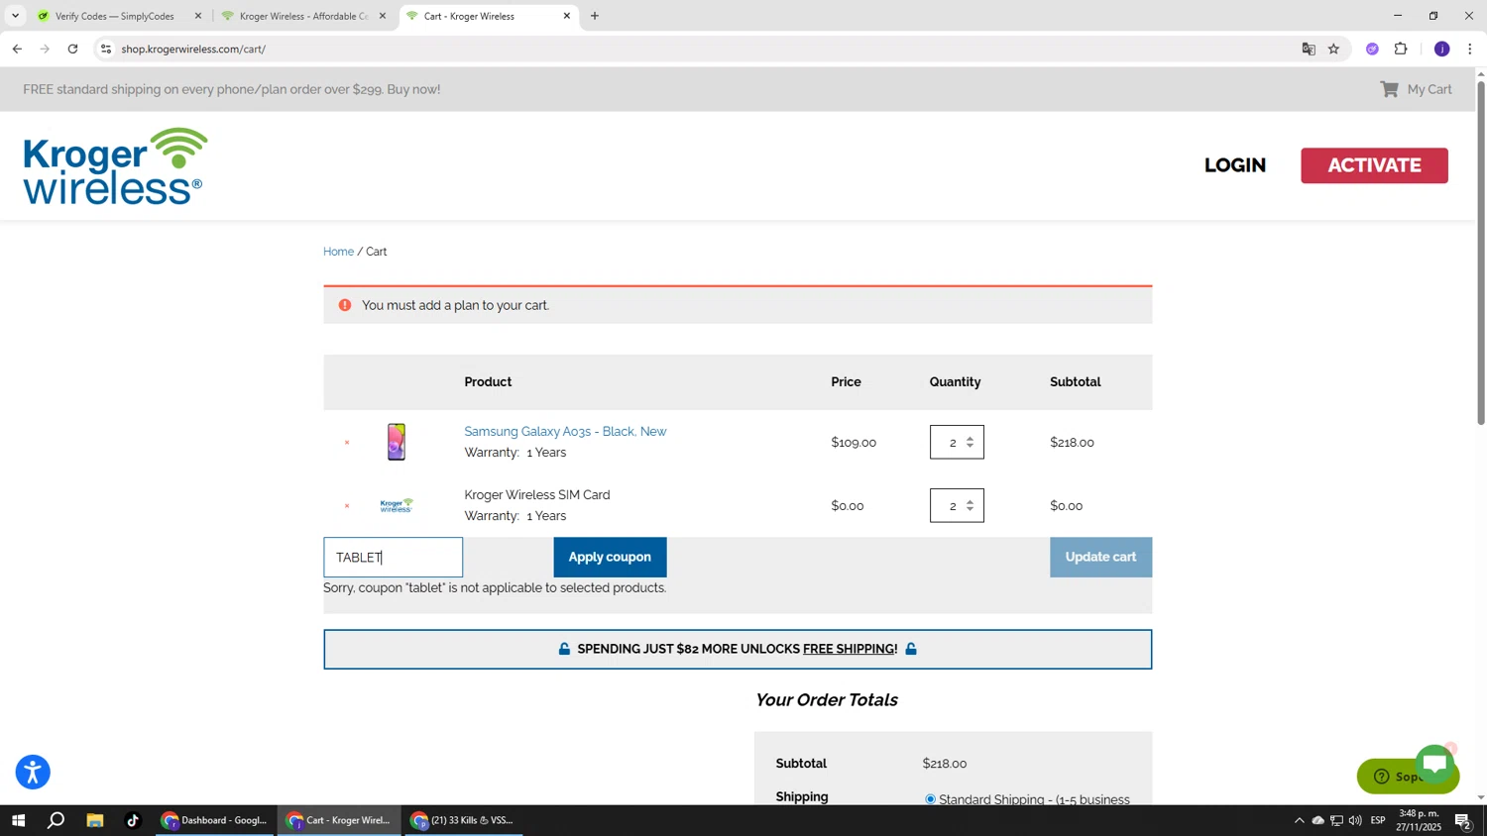Click the ESP language indicator
The height and width of the screenshot is (836, 1487).
click(x=1378, y=820)
